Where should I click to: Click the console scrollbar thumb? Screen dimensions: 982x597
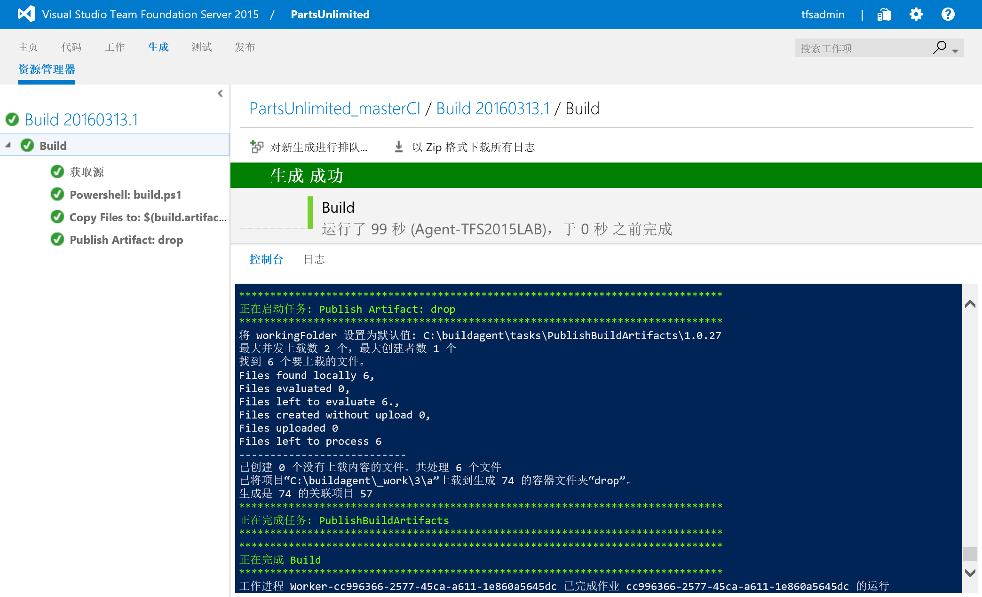pyautogui.click(x=970, y=554)
